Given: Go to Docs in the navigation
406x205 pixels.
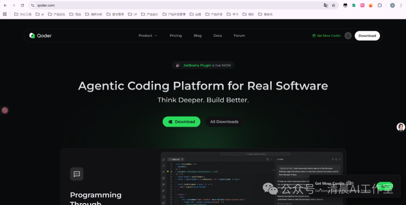Looking at the screenshot, I should coord(218,36).
